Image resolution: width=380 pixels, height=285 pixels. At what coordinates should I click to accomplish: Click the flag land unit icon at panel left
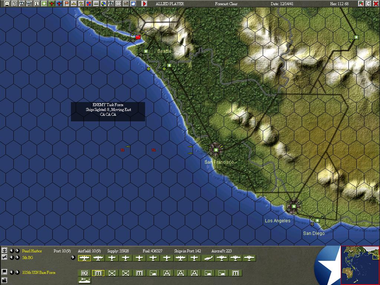(x=4, y=272)
